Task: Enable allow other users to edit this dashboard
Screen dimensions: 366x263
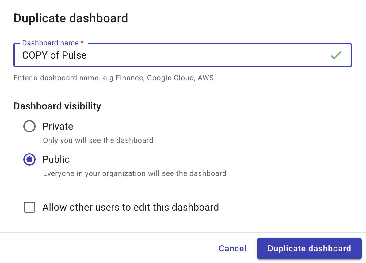Action: (29, 207)
